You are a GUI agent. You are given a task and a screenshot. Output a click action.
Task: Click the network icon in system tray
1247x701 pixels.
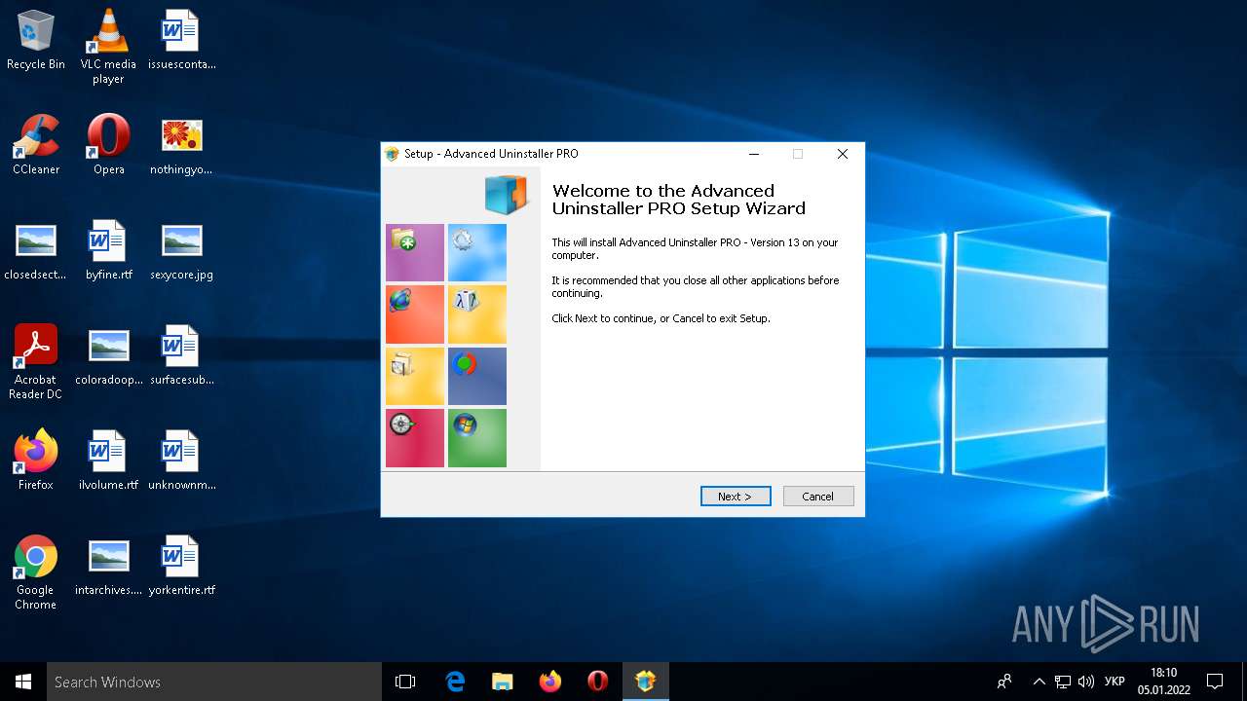pyautogui.click(x=1063, y=682)
